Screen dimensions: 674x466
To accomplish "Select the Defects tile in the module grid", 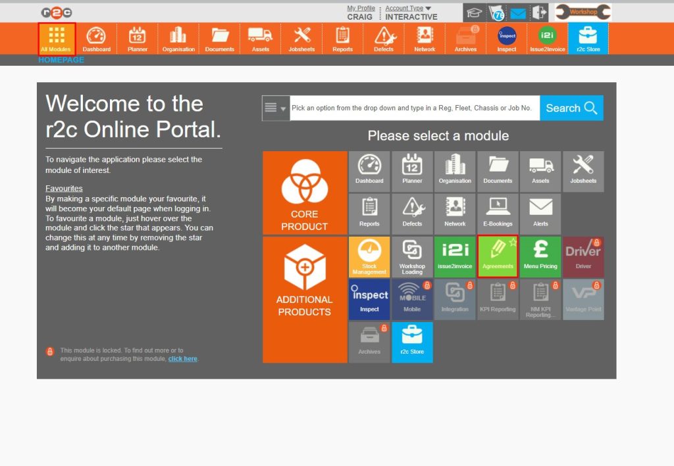I will coord(412,214).
